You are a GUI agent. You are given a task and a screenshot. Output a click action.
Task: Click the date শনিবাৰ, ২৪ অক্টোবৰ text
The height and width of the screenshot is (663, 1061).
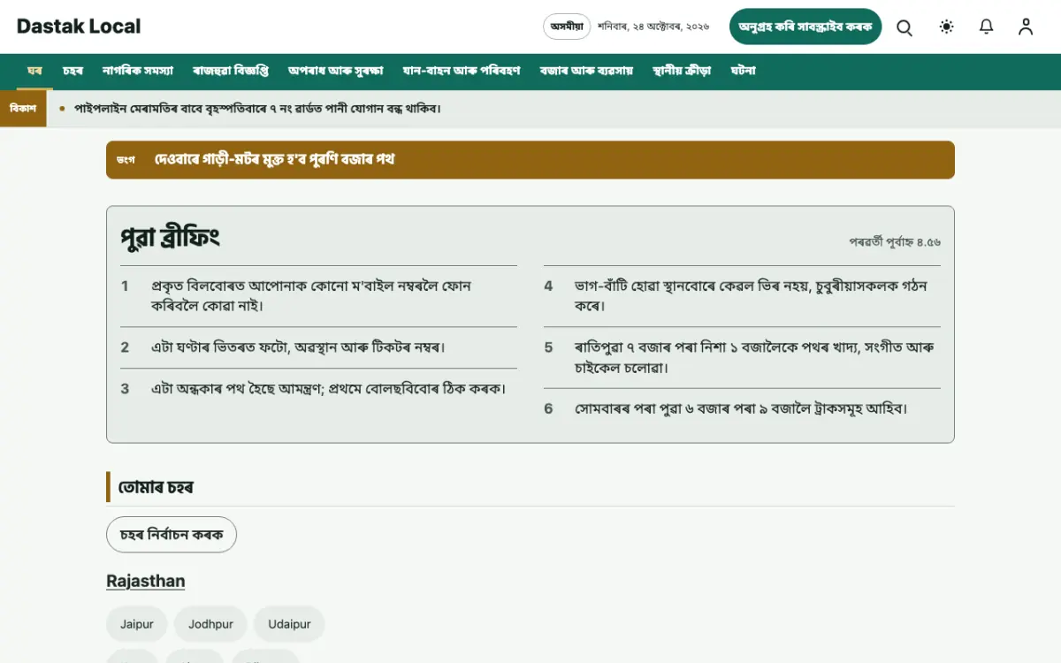point(653,27)
